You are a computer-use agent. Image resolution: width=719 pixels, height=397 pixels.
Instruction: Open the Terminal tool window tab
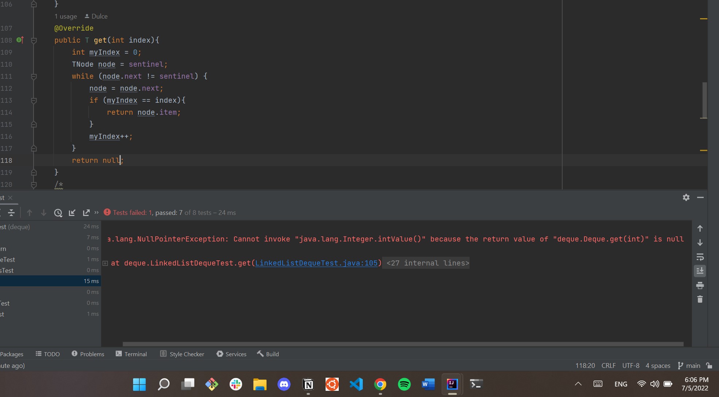click(131, 354)
